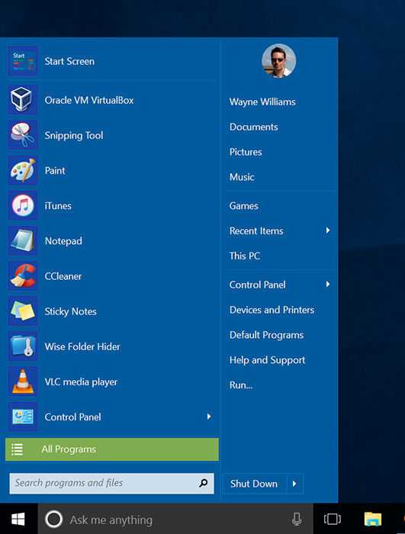Show All Programs list
This screenshot has width=405, height=534.
pos(112,449)
